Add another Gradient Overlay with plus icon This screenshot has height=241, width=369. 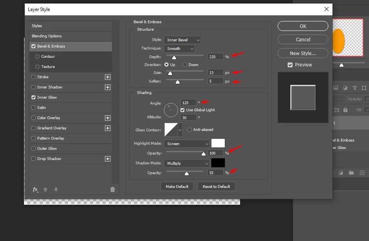click(x=108, y=128)
